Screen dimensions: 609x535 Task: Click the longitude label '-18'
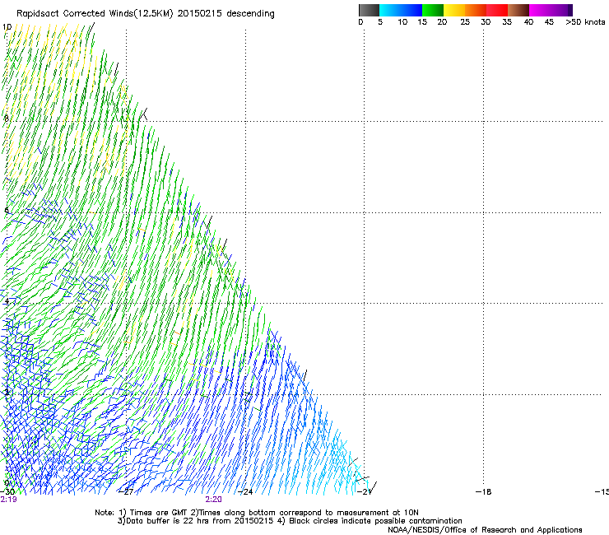click(484, 491)
